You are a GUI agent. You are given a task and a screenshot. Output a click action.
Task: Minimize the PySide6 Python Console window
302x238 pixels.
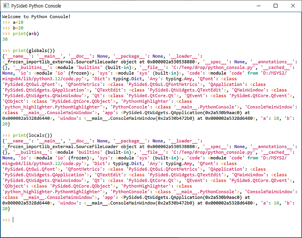[x=258, y=6]
